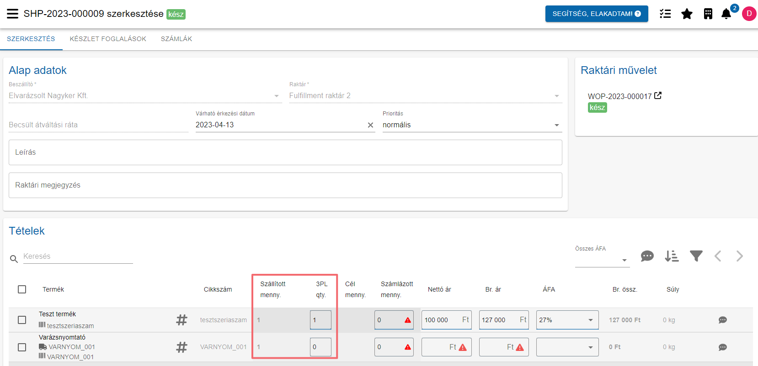Click the Raktári megjegyzés note field
The width and height of the screenshot is (758, 366).
285,185
